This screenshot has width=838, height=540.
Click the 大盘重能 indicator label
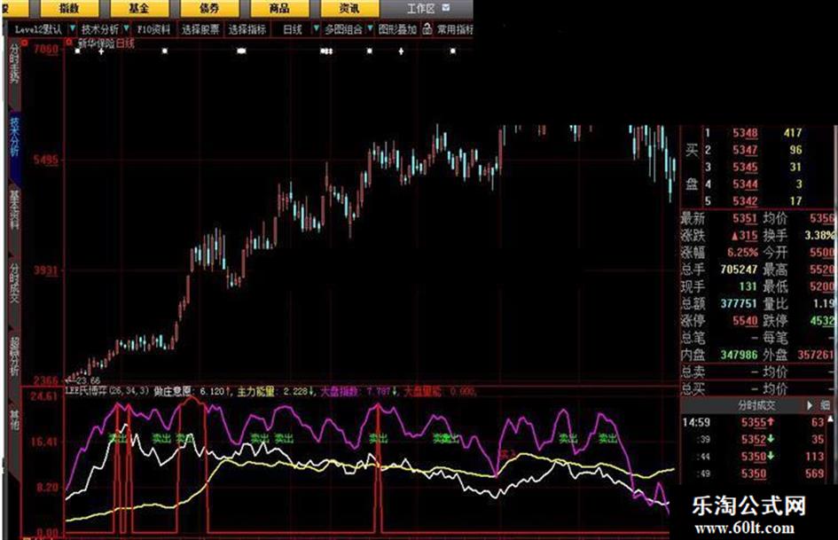tap(422, 391)
